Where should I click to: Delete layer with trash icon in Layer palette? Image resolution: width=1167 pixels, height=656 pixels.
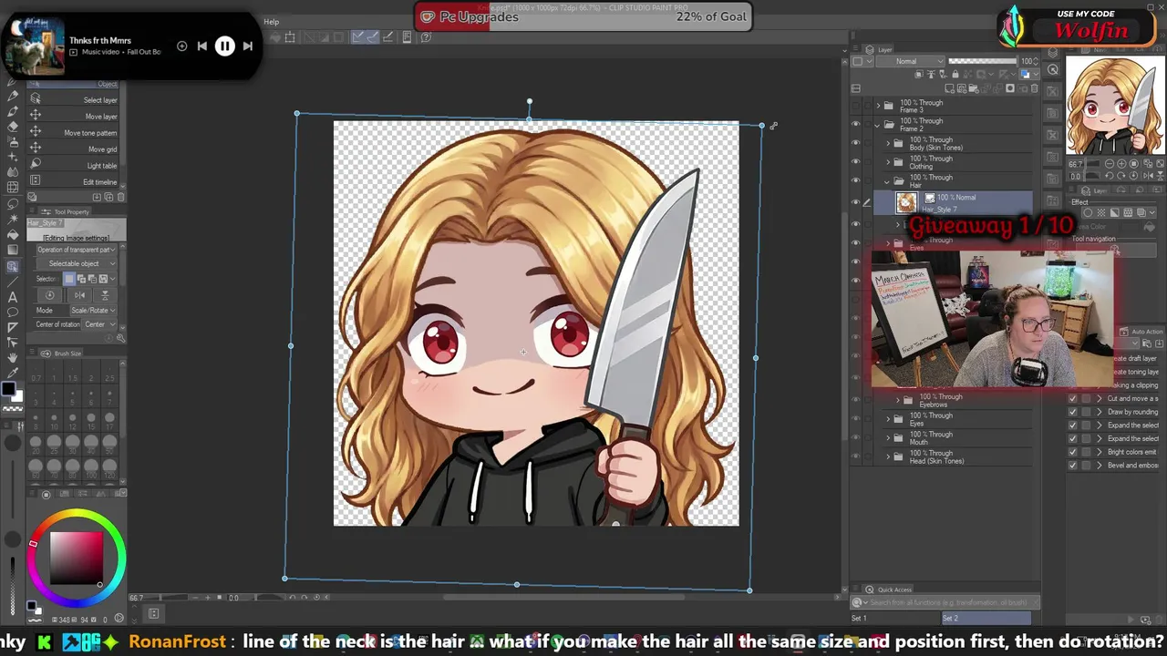point(1033,88)
